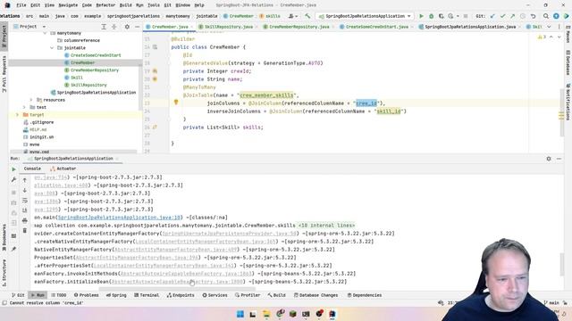Minimize the Run tool window
The image size is (572, 321).
(559, 159)
